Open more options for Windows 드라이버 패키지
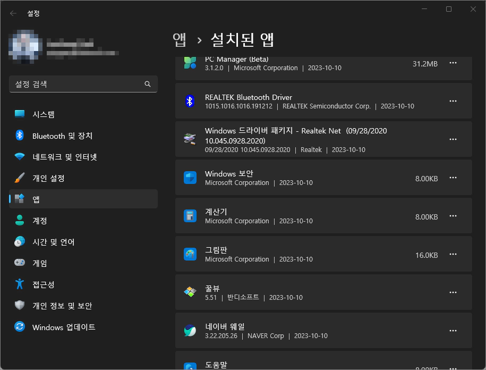 [x=453, y=139]
